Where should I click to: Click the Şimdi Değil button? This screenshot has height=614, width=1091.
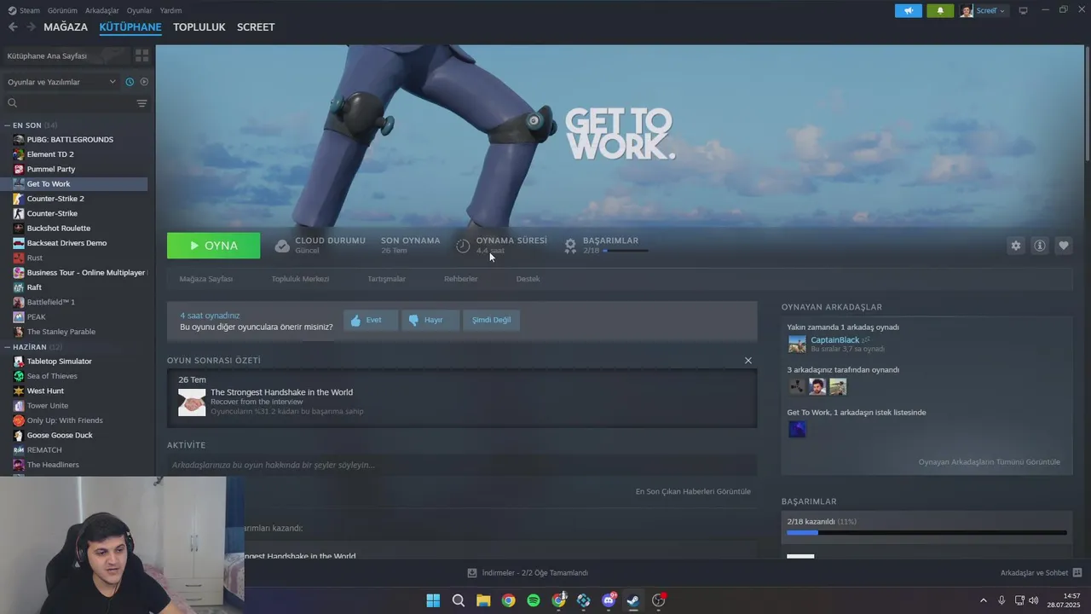tap(492, 320)
